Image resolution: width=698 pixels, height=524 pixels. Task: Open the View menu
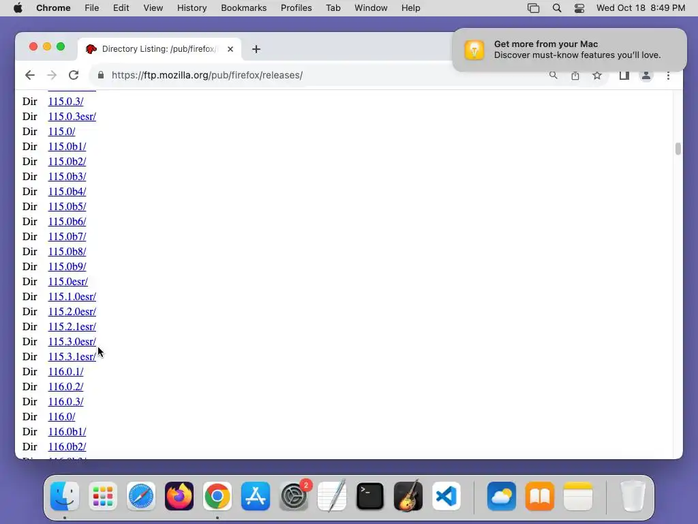coord(153,8)
